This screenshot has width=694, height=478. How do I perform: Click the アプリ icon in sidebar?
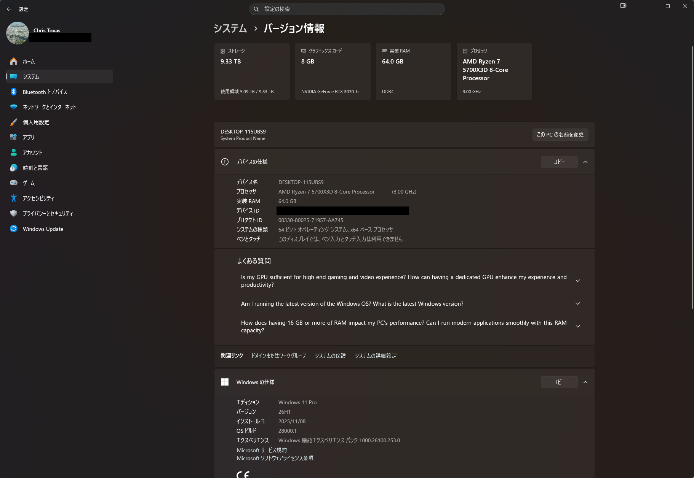pos(14,137)
